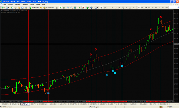Select the text A tool
This screenshot has width=179, height=108.
(x=126, y=7)
